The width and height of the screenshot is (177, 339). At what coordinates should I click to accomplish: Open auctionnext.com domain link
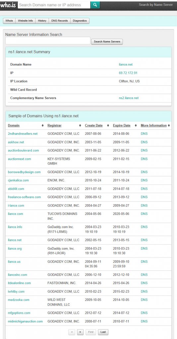pos(20,159)
